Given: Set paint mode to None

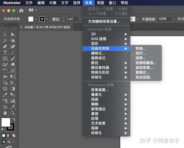Looking at the screenshot, I should coord(14,136).
